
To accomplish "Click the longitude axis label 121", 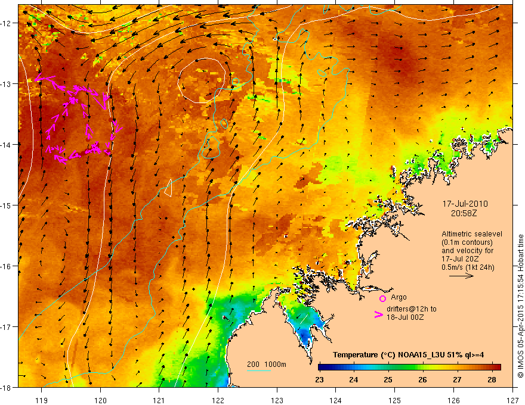I will tap(159, 400).
